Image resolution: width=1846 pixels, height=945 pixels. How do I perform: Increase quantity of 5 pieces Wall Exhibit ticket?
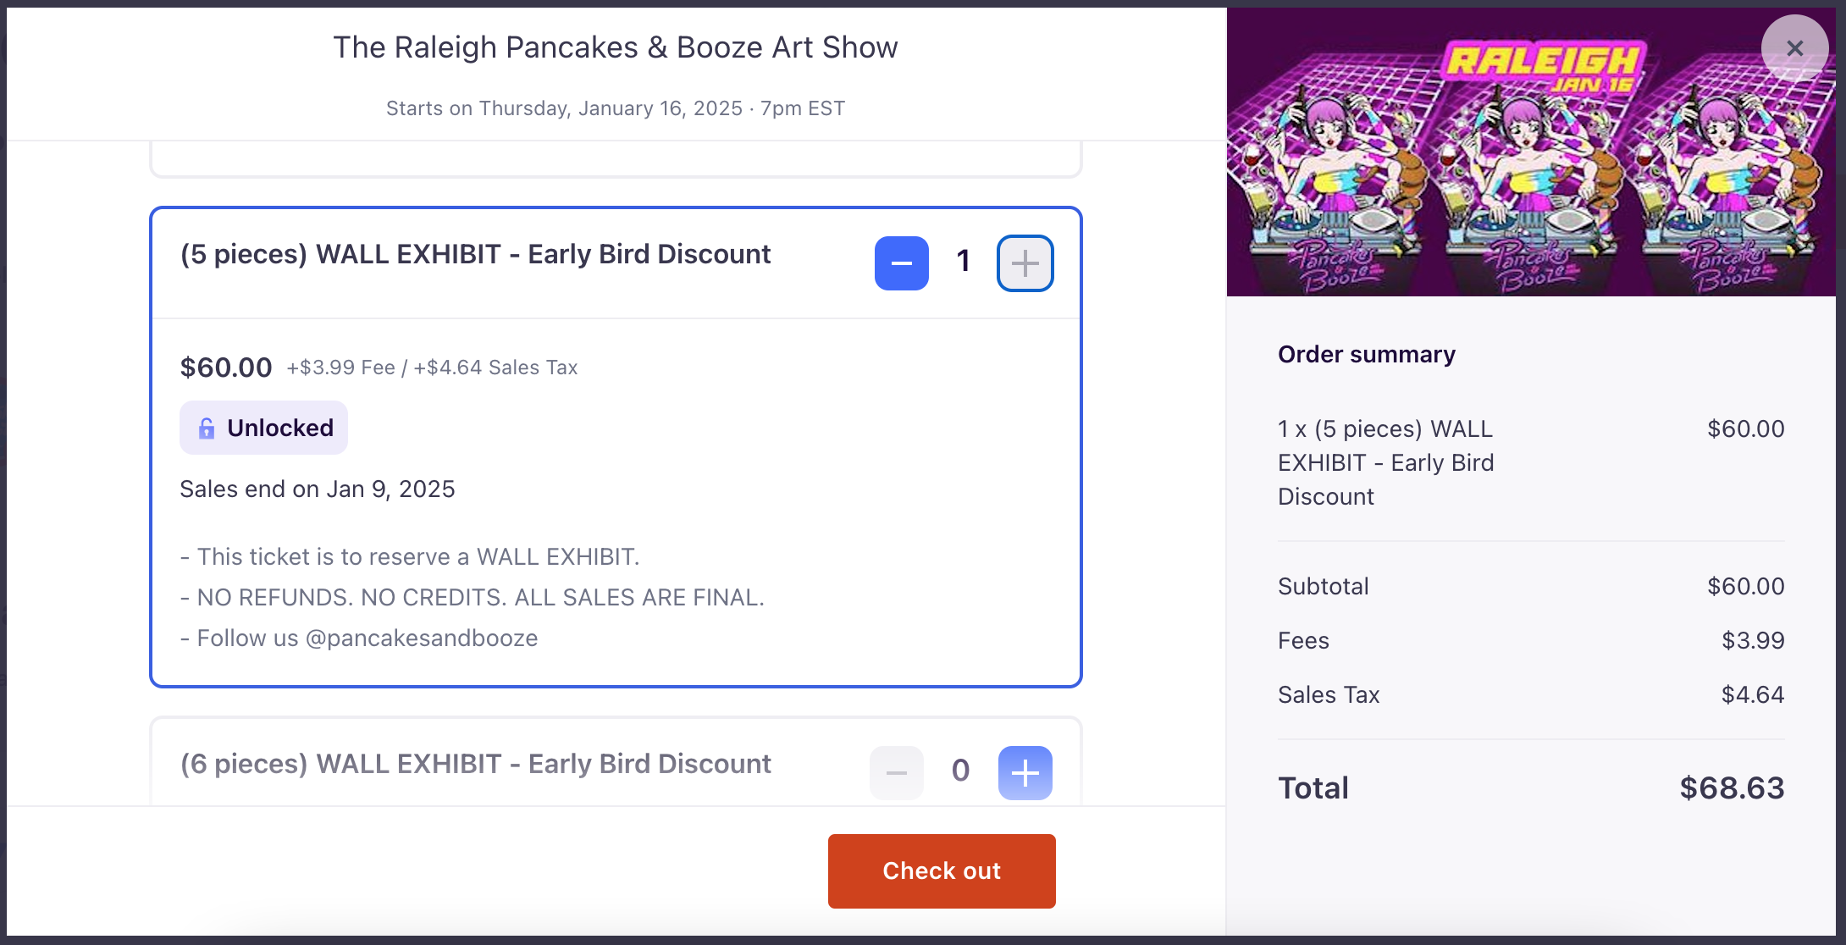tap(1025, 263)
